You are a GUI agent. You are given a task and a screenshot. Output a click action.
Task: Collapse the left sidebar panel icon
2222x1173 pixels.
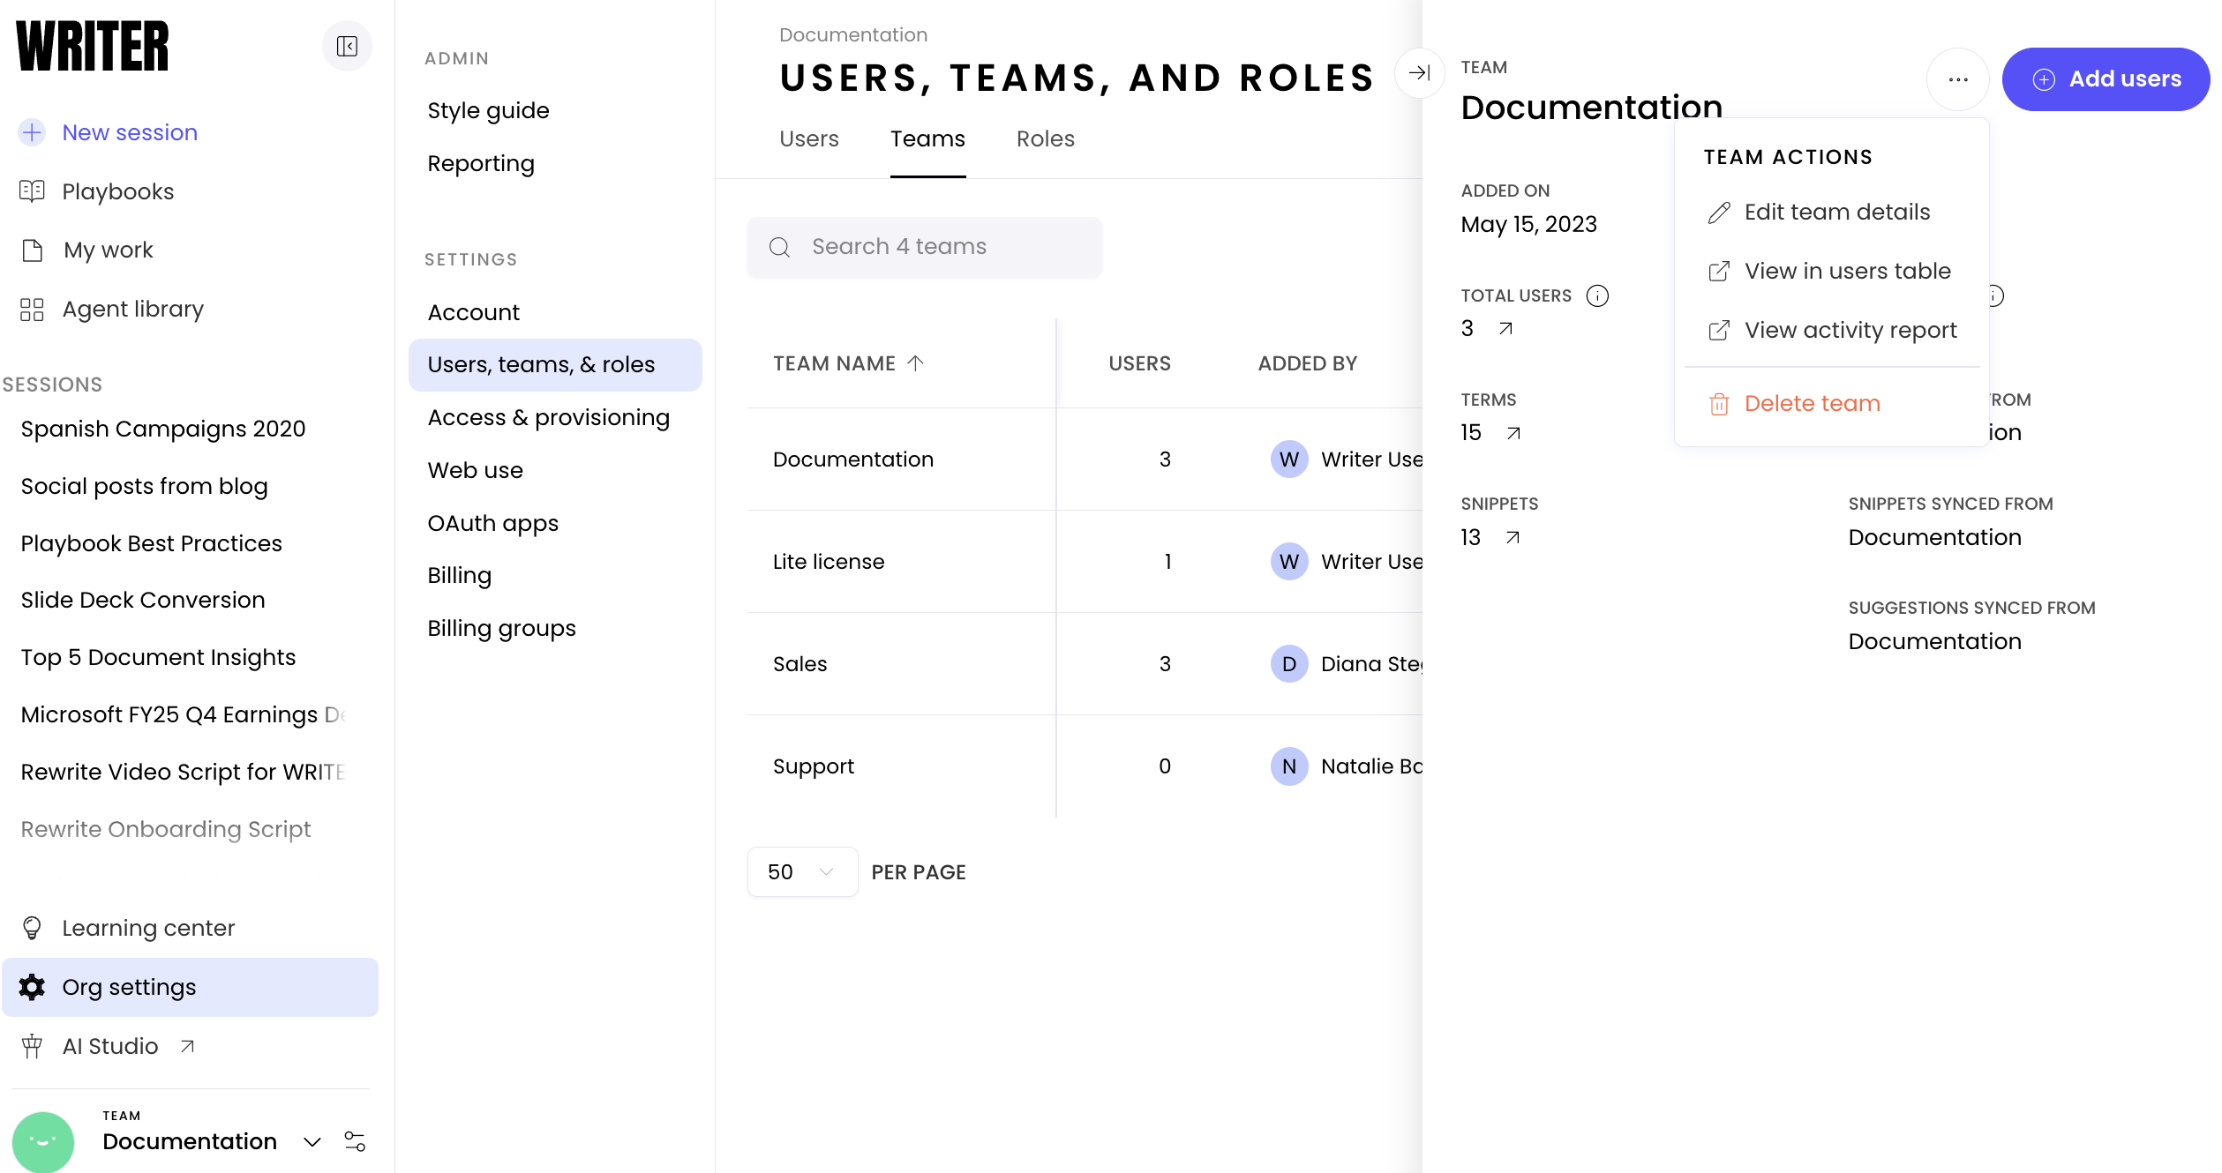347,46
